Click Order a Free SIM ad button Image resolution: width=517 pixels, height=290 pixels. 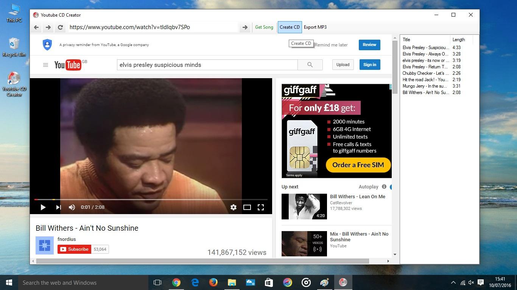coord(358,165)
